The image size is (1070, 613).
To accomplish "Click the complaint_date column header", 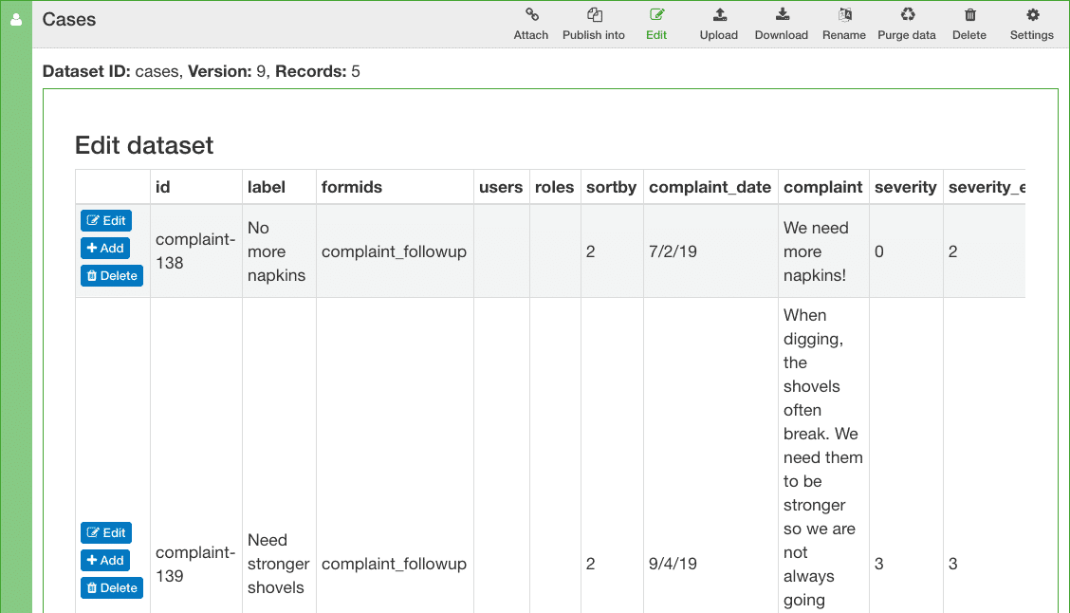I will pos(710,187).
